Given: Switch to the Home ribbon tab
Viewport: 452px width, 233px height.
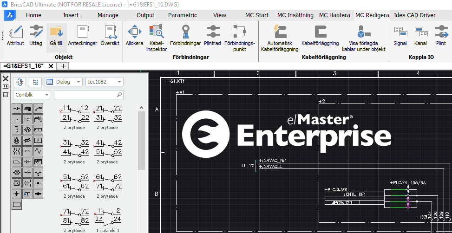Looking at the screenshot, I should 33,15.
